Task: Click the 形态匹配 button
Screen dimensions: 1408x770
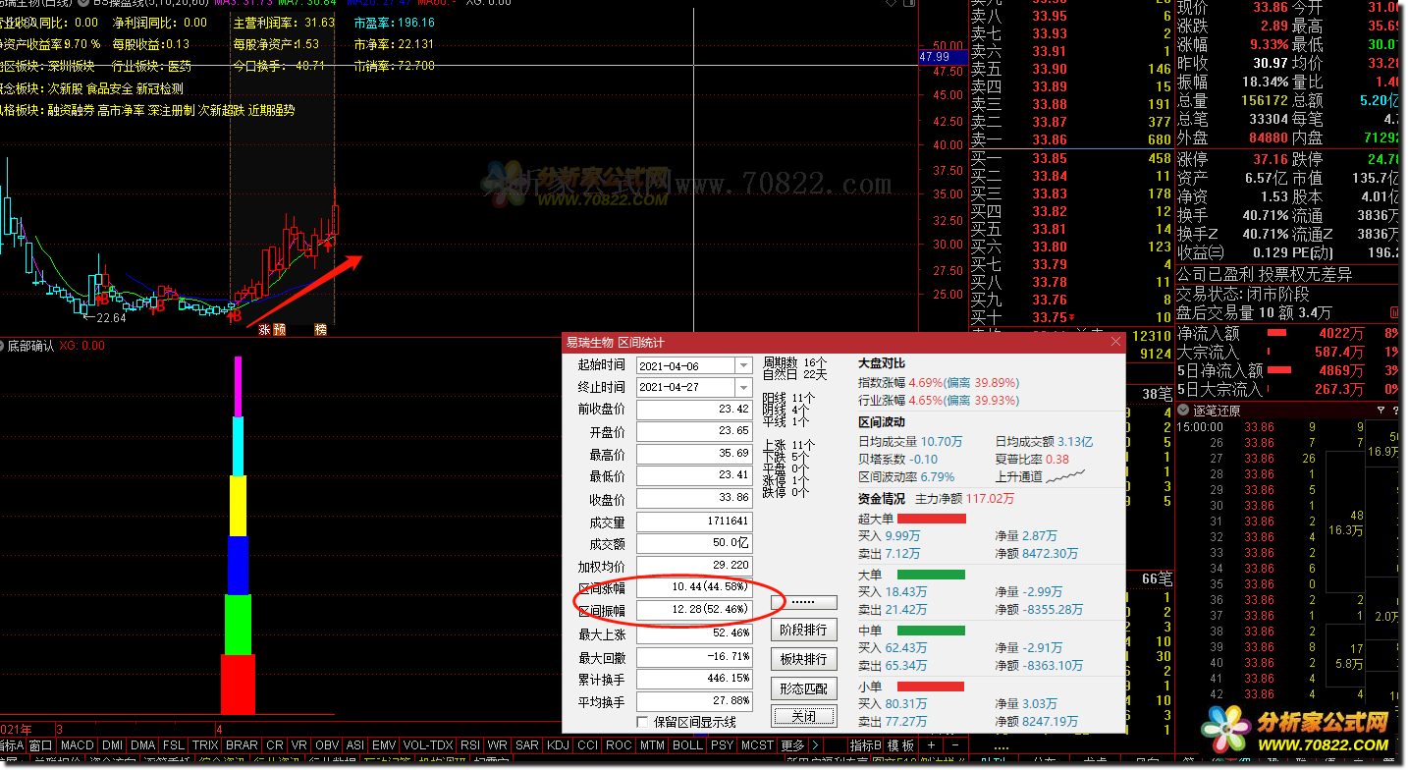Action: (x=803, y=688)
